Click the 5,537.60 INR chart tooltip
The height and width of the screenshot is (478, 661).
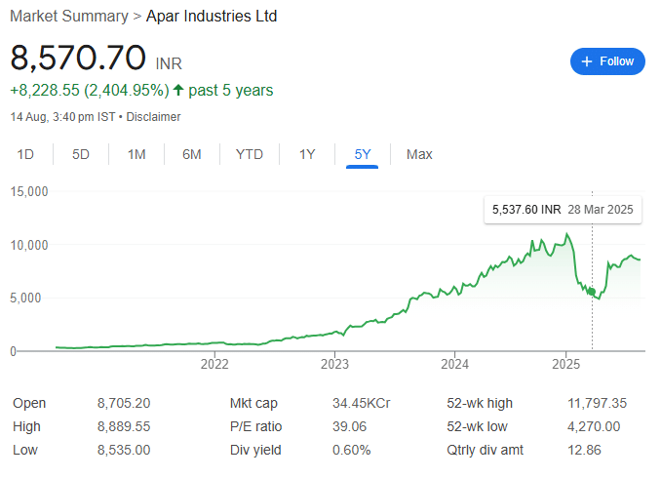[x=563, y=210]
